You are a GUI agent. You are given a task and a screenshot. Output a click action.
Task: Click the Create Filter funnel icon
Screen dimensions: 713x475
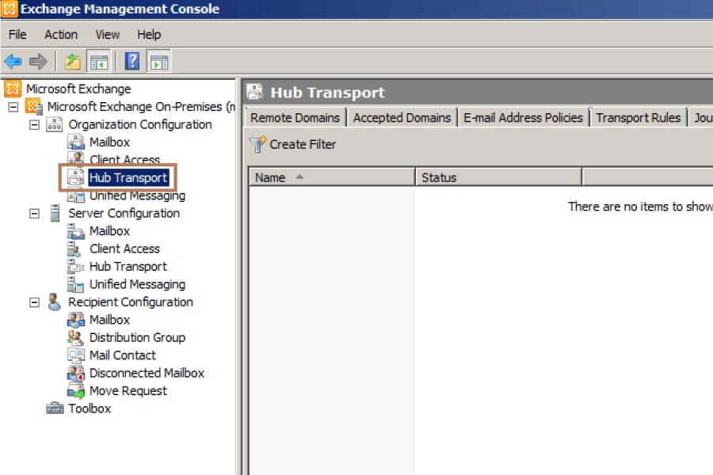point(257,144)
